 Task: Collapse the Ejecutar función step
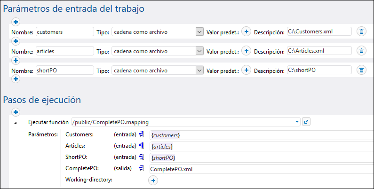pos(16,122)
